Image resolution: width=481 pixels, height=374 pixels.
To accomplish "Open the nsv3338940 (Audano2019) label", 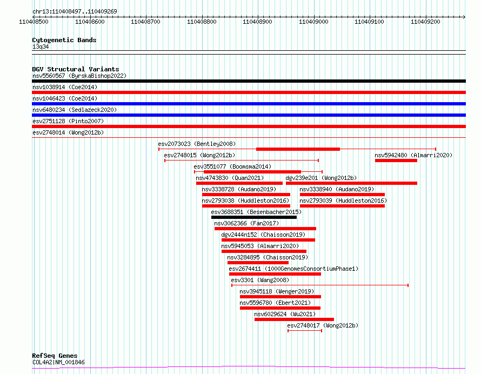I will point(337,189).
